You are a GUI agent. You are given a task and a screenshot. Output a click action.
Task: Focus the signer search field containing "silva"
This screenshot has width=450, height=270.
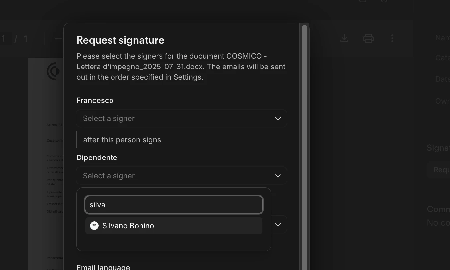point(174,205)
